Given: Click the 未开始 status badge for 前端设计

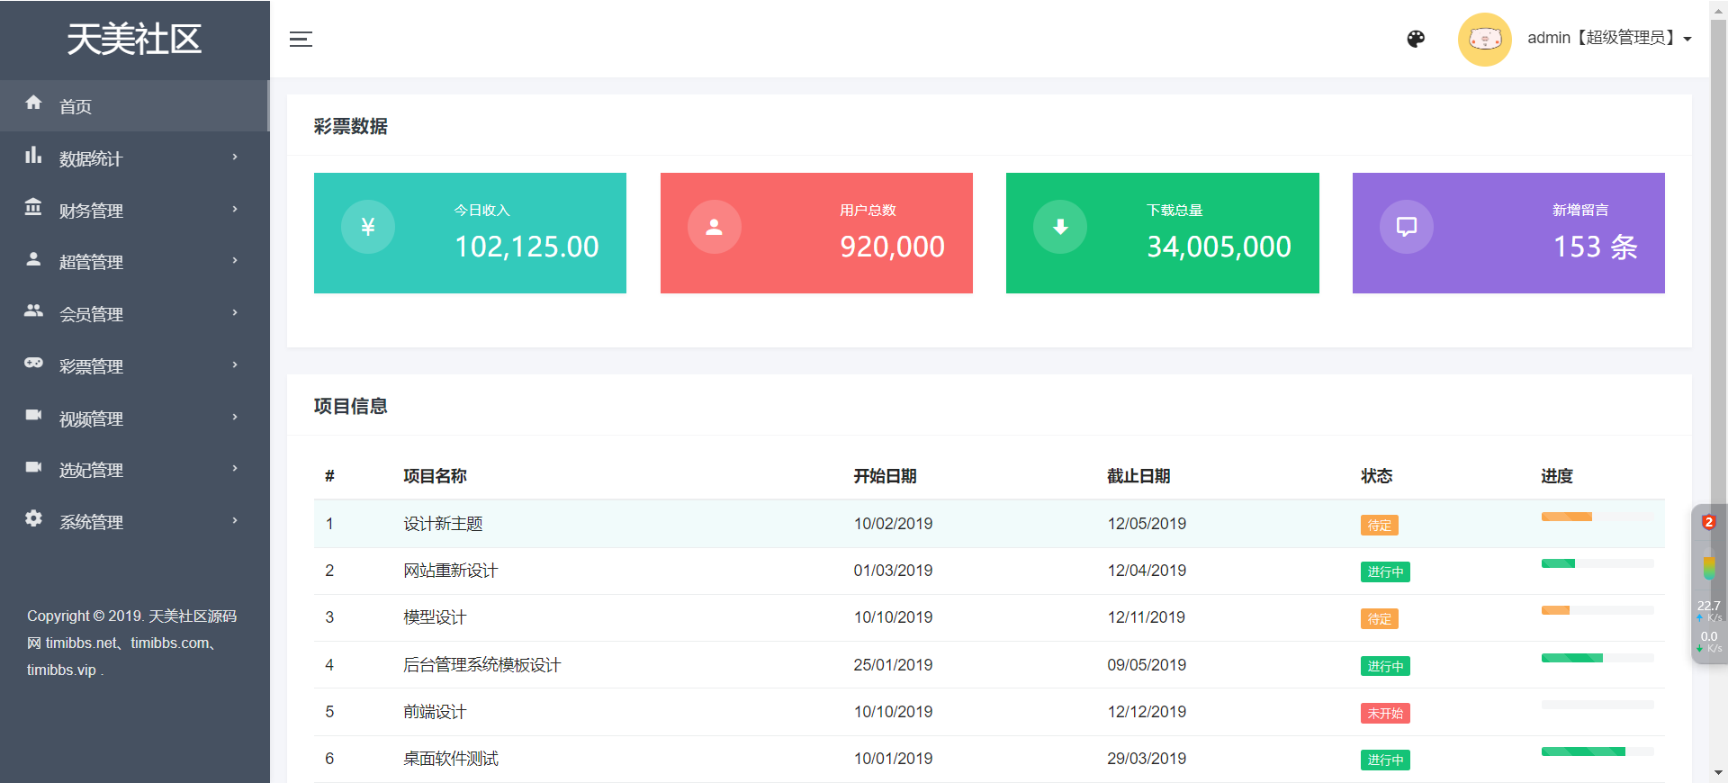Looking at the screenshot, I should 1384,714.
